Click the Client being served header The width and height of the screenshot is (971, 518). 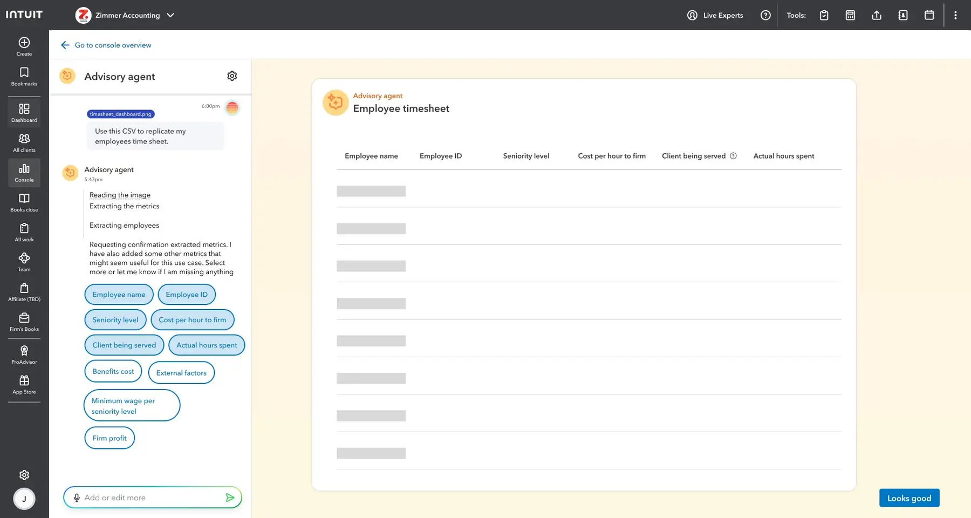694,156
